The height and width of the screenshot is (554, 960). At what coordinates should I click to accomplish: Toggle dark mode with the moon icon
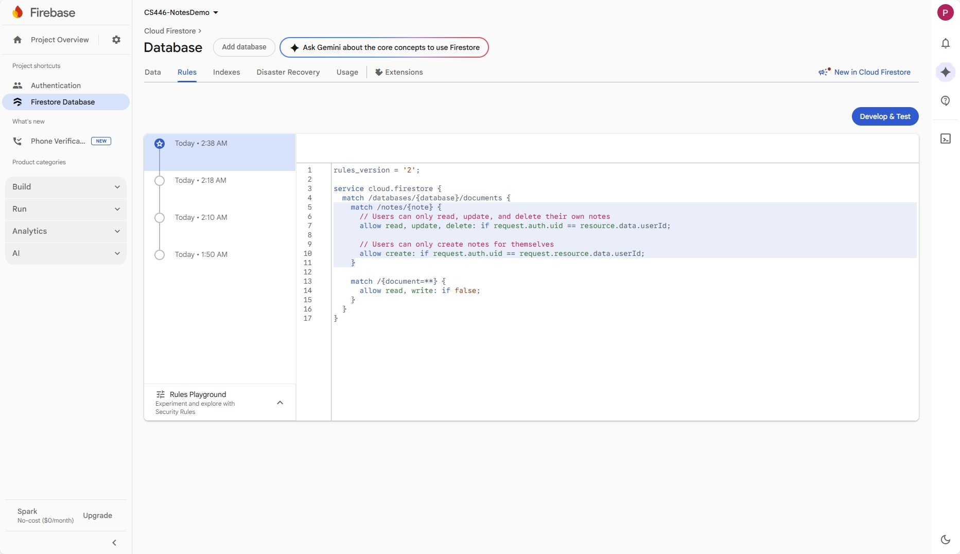point(945,539)
